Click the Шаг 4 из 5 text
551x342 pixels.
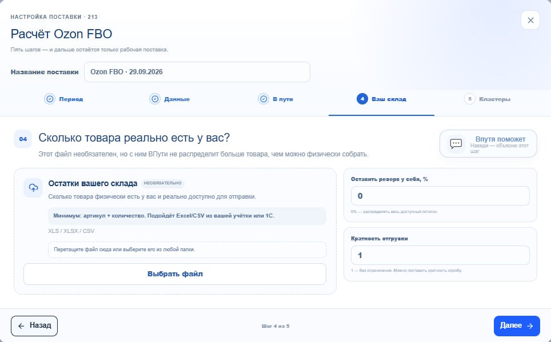[275, 326]
